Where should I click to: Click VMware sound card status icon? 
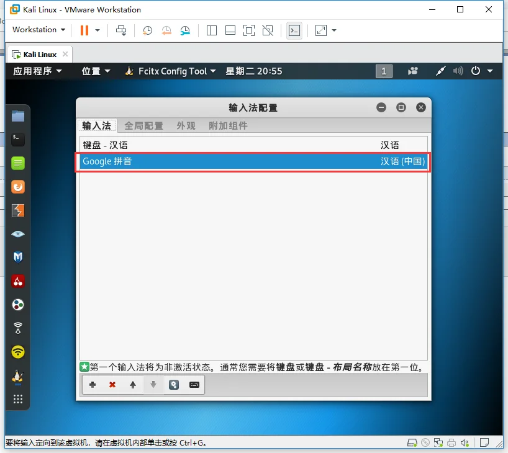pos(465,442)
